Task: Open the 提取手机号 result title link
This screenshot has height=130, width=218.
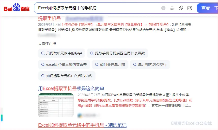Action: pyautogui.click(x=51, y=18)
